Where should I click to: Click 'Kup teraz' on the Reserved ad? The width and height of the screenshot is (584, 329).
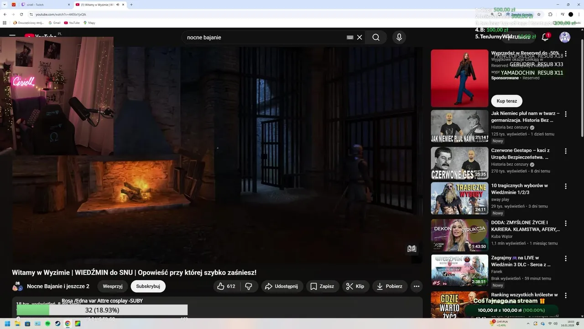coord(507,101)
